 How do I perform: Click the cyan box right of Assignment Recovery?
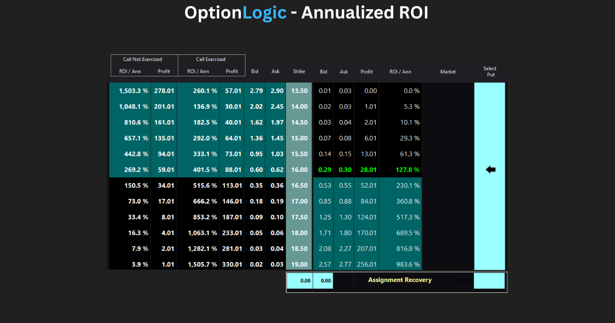click(x=489, y=281)
